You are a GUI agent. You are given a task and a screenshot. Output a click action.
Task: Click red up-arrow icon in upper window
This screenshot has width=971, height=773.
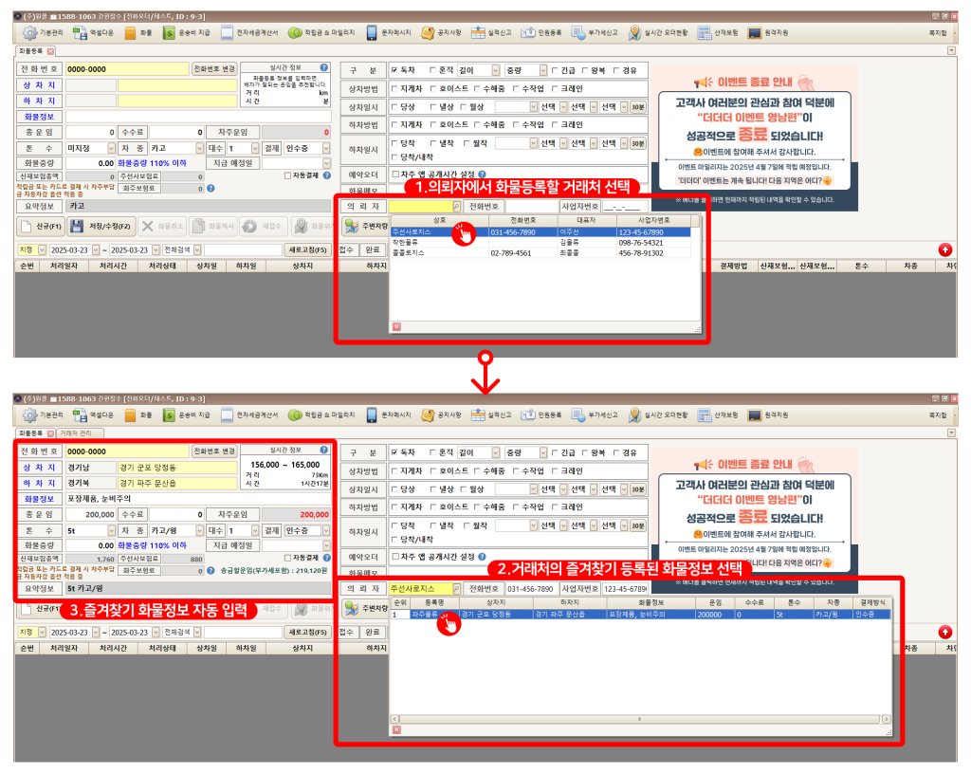tap(944, 249)
